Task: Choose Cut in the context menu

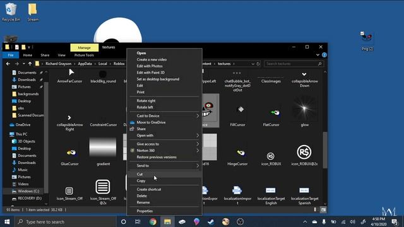Action: click(x=140, y=174)
